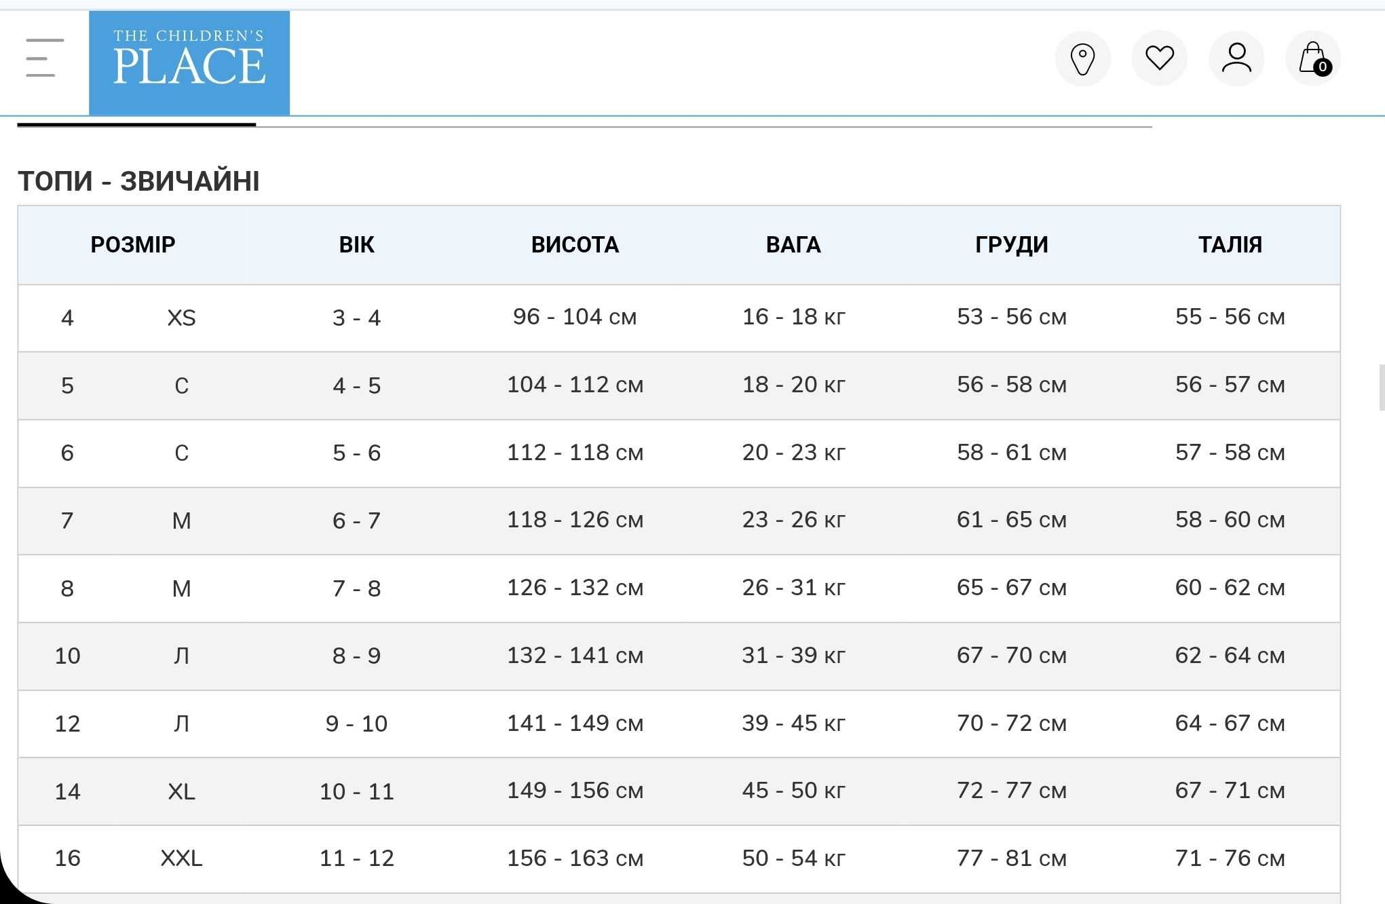
Task: Open the shopping bag cart icon
Action: pyautogui.click(x=1314, y=58)
